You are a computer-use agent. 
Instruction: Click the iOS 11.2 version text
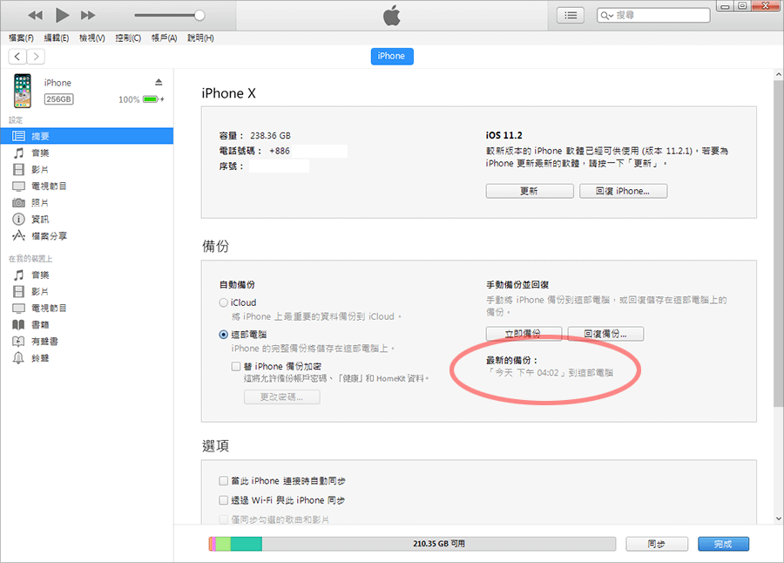(x=504, y=136)
